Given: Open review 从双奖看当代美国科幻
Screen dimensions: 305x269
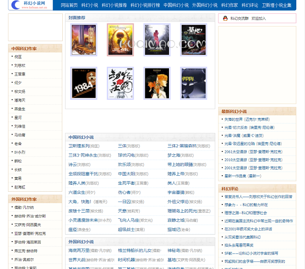Looking at the screenshot, I should pyautogui.click(x=242, y=237).
